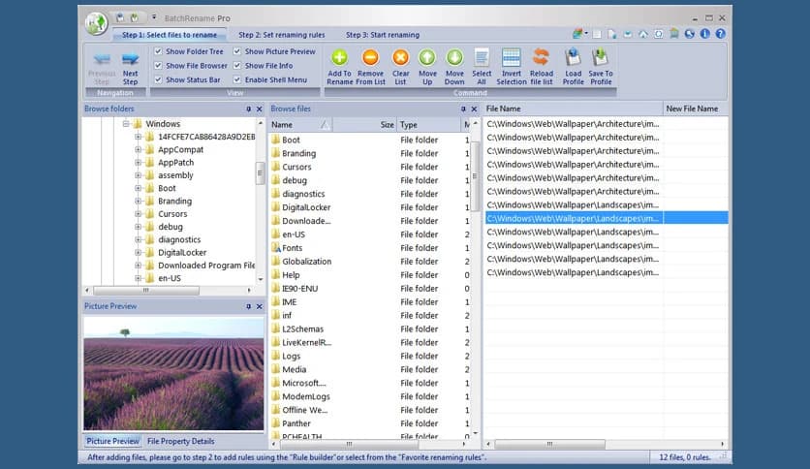810x469 pixels.
Task: Click the File Name column header
Action: click(573, 109)
